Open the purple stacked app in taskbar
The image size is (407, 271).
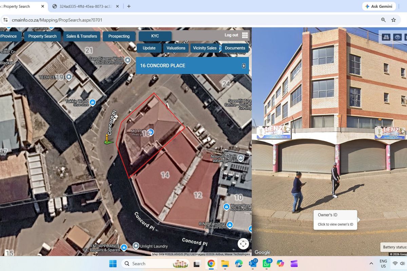(x=294, y=264)
